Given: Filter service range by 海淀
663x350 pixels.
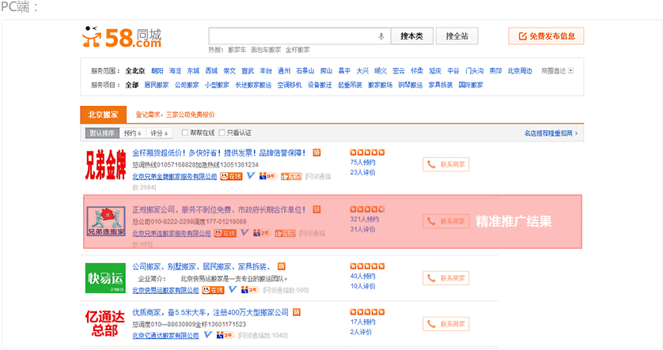Looking at the screenshot, I should (x=175, y=71).
